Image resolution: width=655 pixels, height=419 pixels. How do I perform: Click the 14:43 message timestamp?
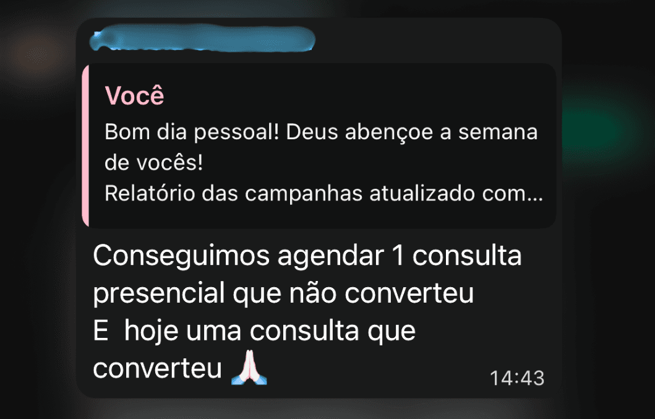[517, 378]
